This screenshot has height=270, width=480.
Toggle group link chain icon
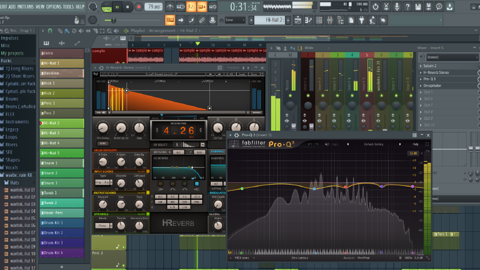[x=202, y=20]
